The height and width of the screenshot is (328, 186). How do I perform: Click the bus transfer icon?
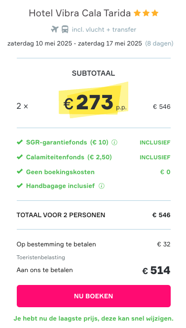click(x=65, y=29)
